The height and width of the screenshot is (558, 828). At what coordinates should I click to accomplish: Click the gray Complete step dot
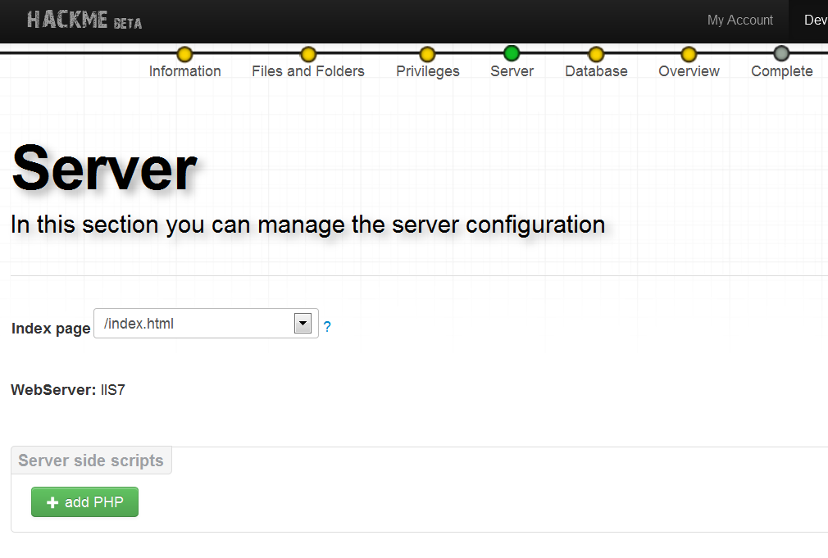point(781,53)
